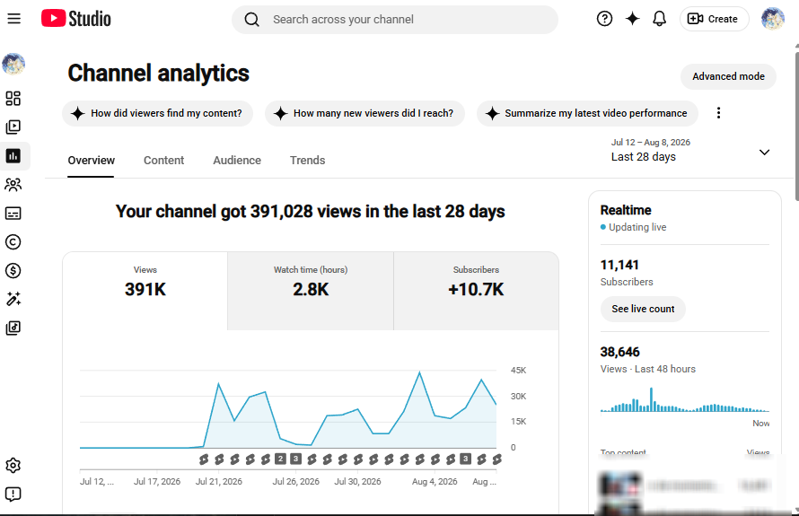Viewport: 799px width, 516px height.
Task: Open Customization magic wand icon
Action: 13,299
